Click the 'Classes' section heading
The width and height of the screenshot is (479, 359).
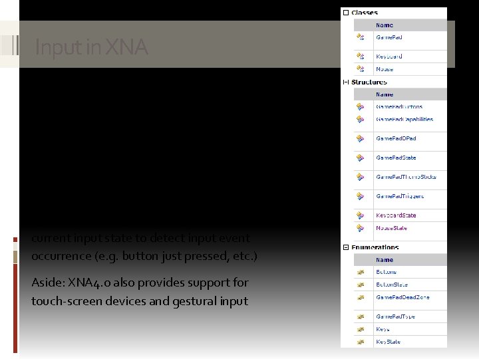tap(365, 13)
